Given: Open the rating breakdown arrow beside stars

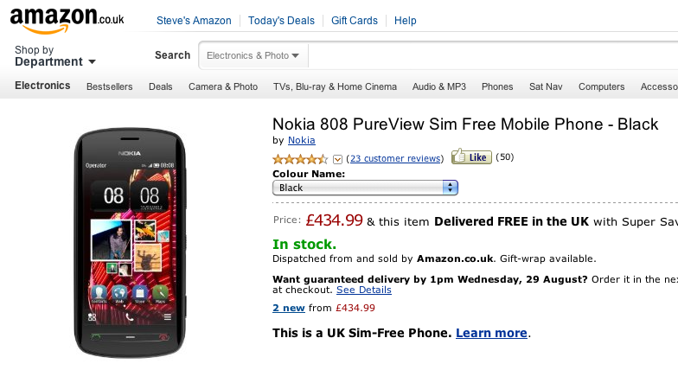Looking at the screenshot, I should point(337,158).
